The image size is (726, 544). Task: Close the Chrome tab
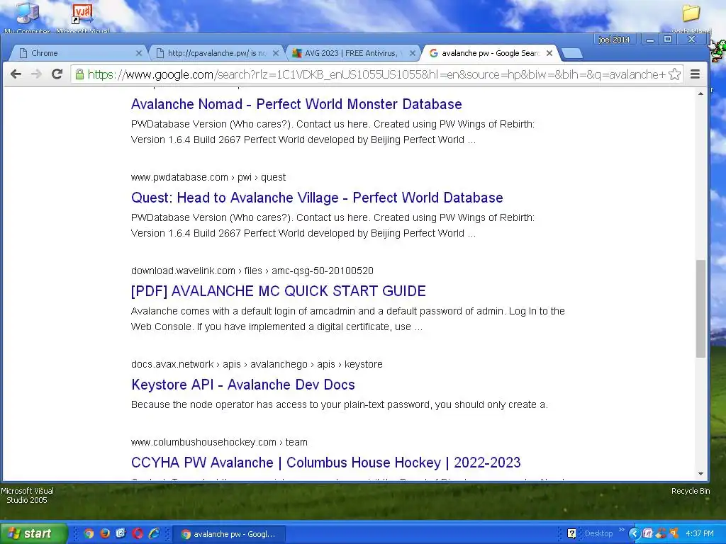138,53
